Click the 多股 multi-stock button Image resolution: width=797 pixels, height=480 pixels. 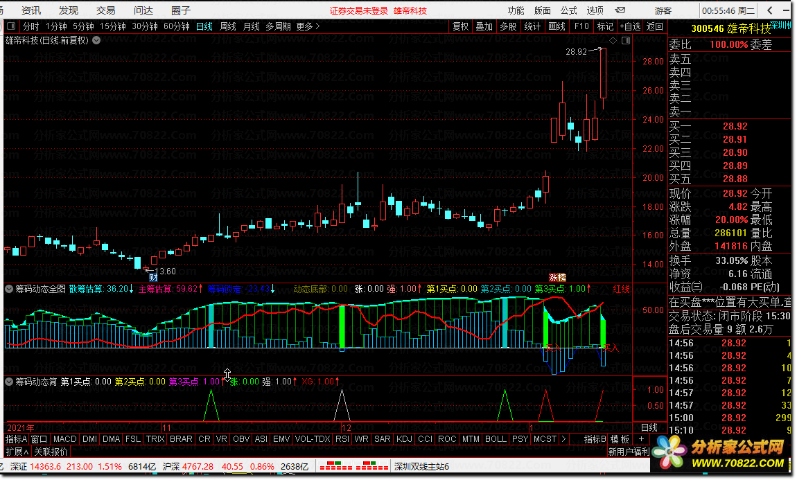[508, 26]
